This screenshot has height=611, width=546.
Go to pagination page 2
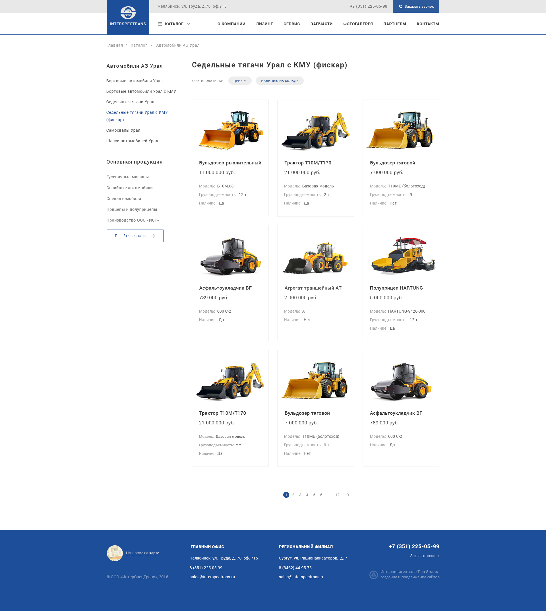pos(293,495)
